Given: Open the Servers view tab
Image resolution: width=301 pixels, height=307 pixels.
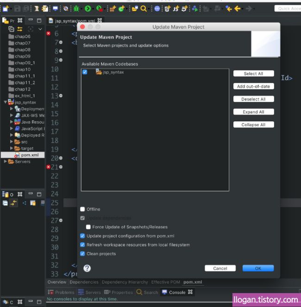Looking at the screenshot, I should [x=89, y=292].
